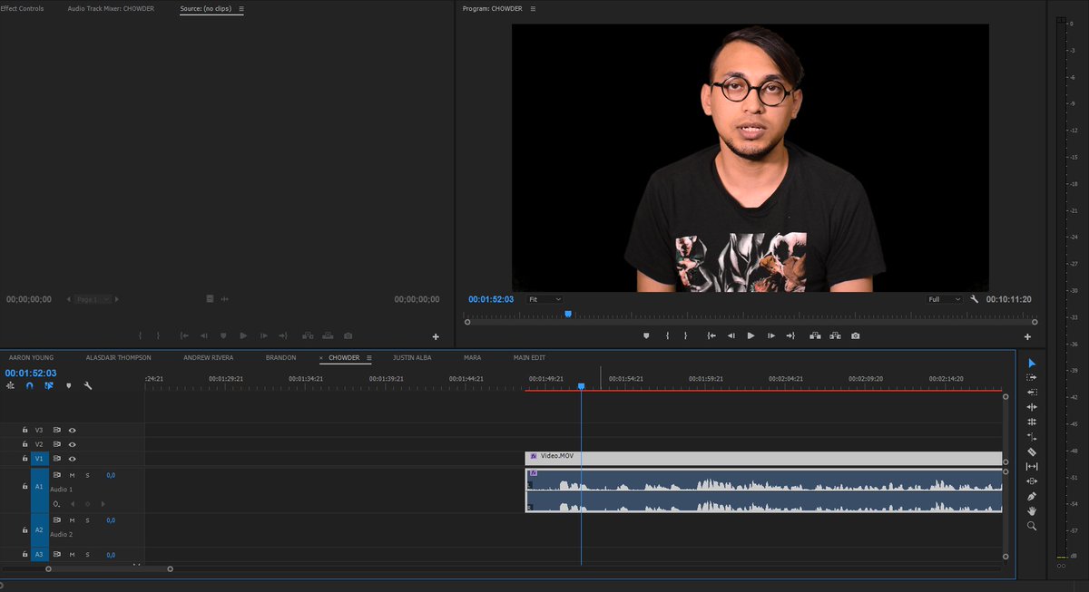This screenshot has height=592, width=1089.
Task: Select the Pen tool
Action: coord(1032,496)
